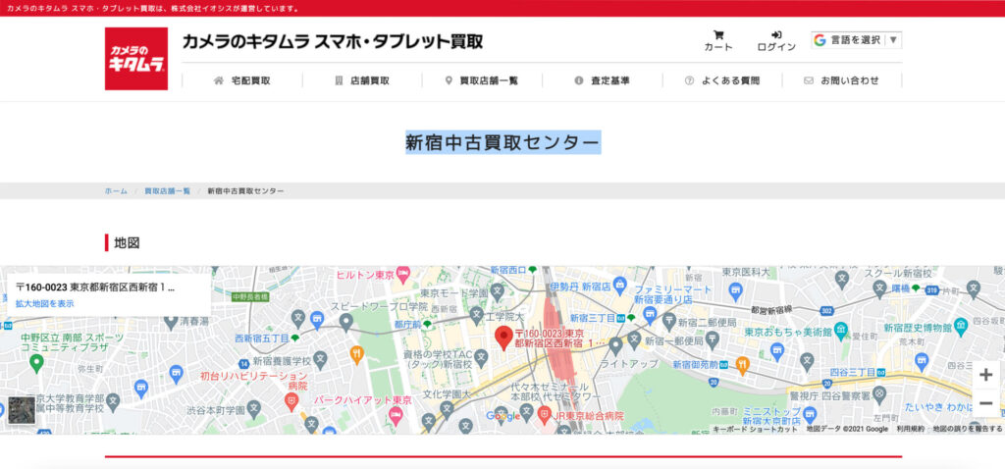
Task: Click the 都庁前 station label
Action: pyautogui.click(x=407, y=325)
